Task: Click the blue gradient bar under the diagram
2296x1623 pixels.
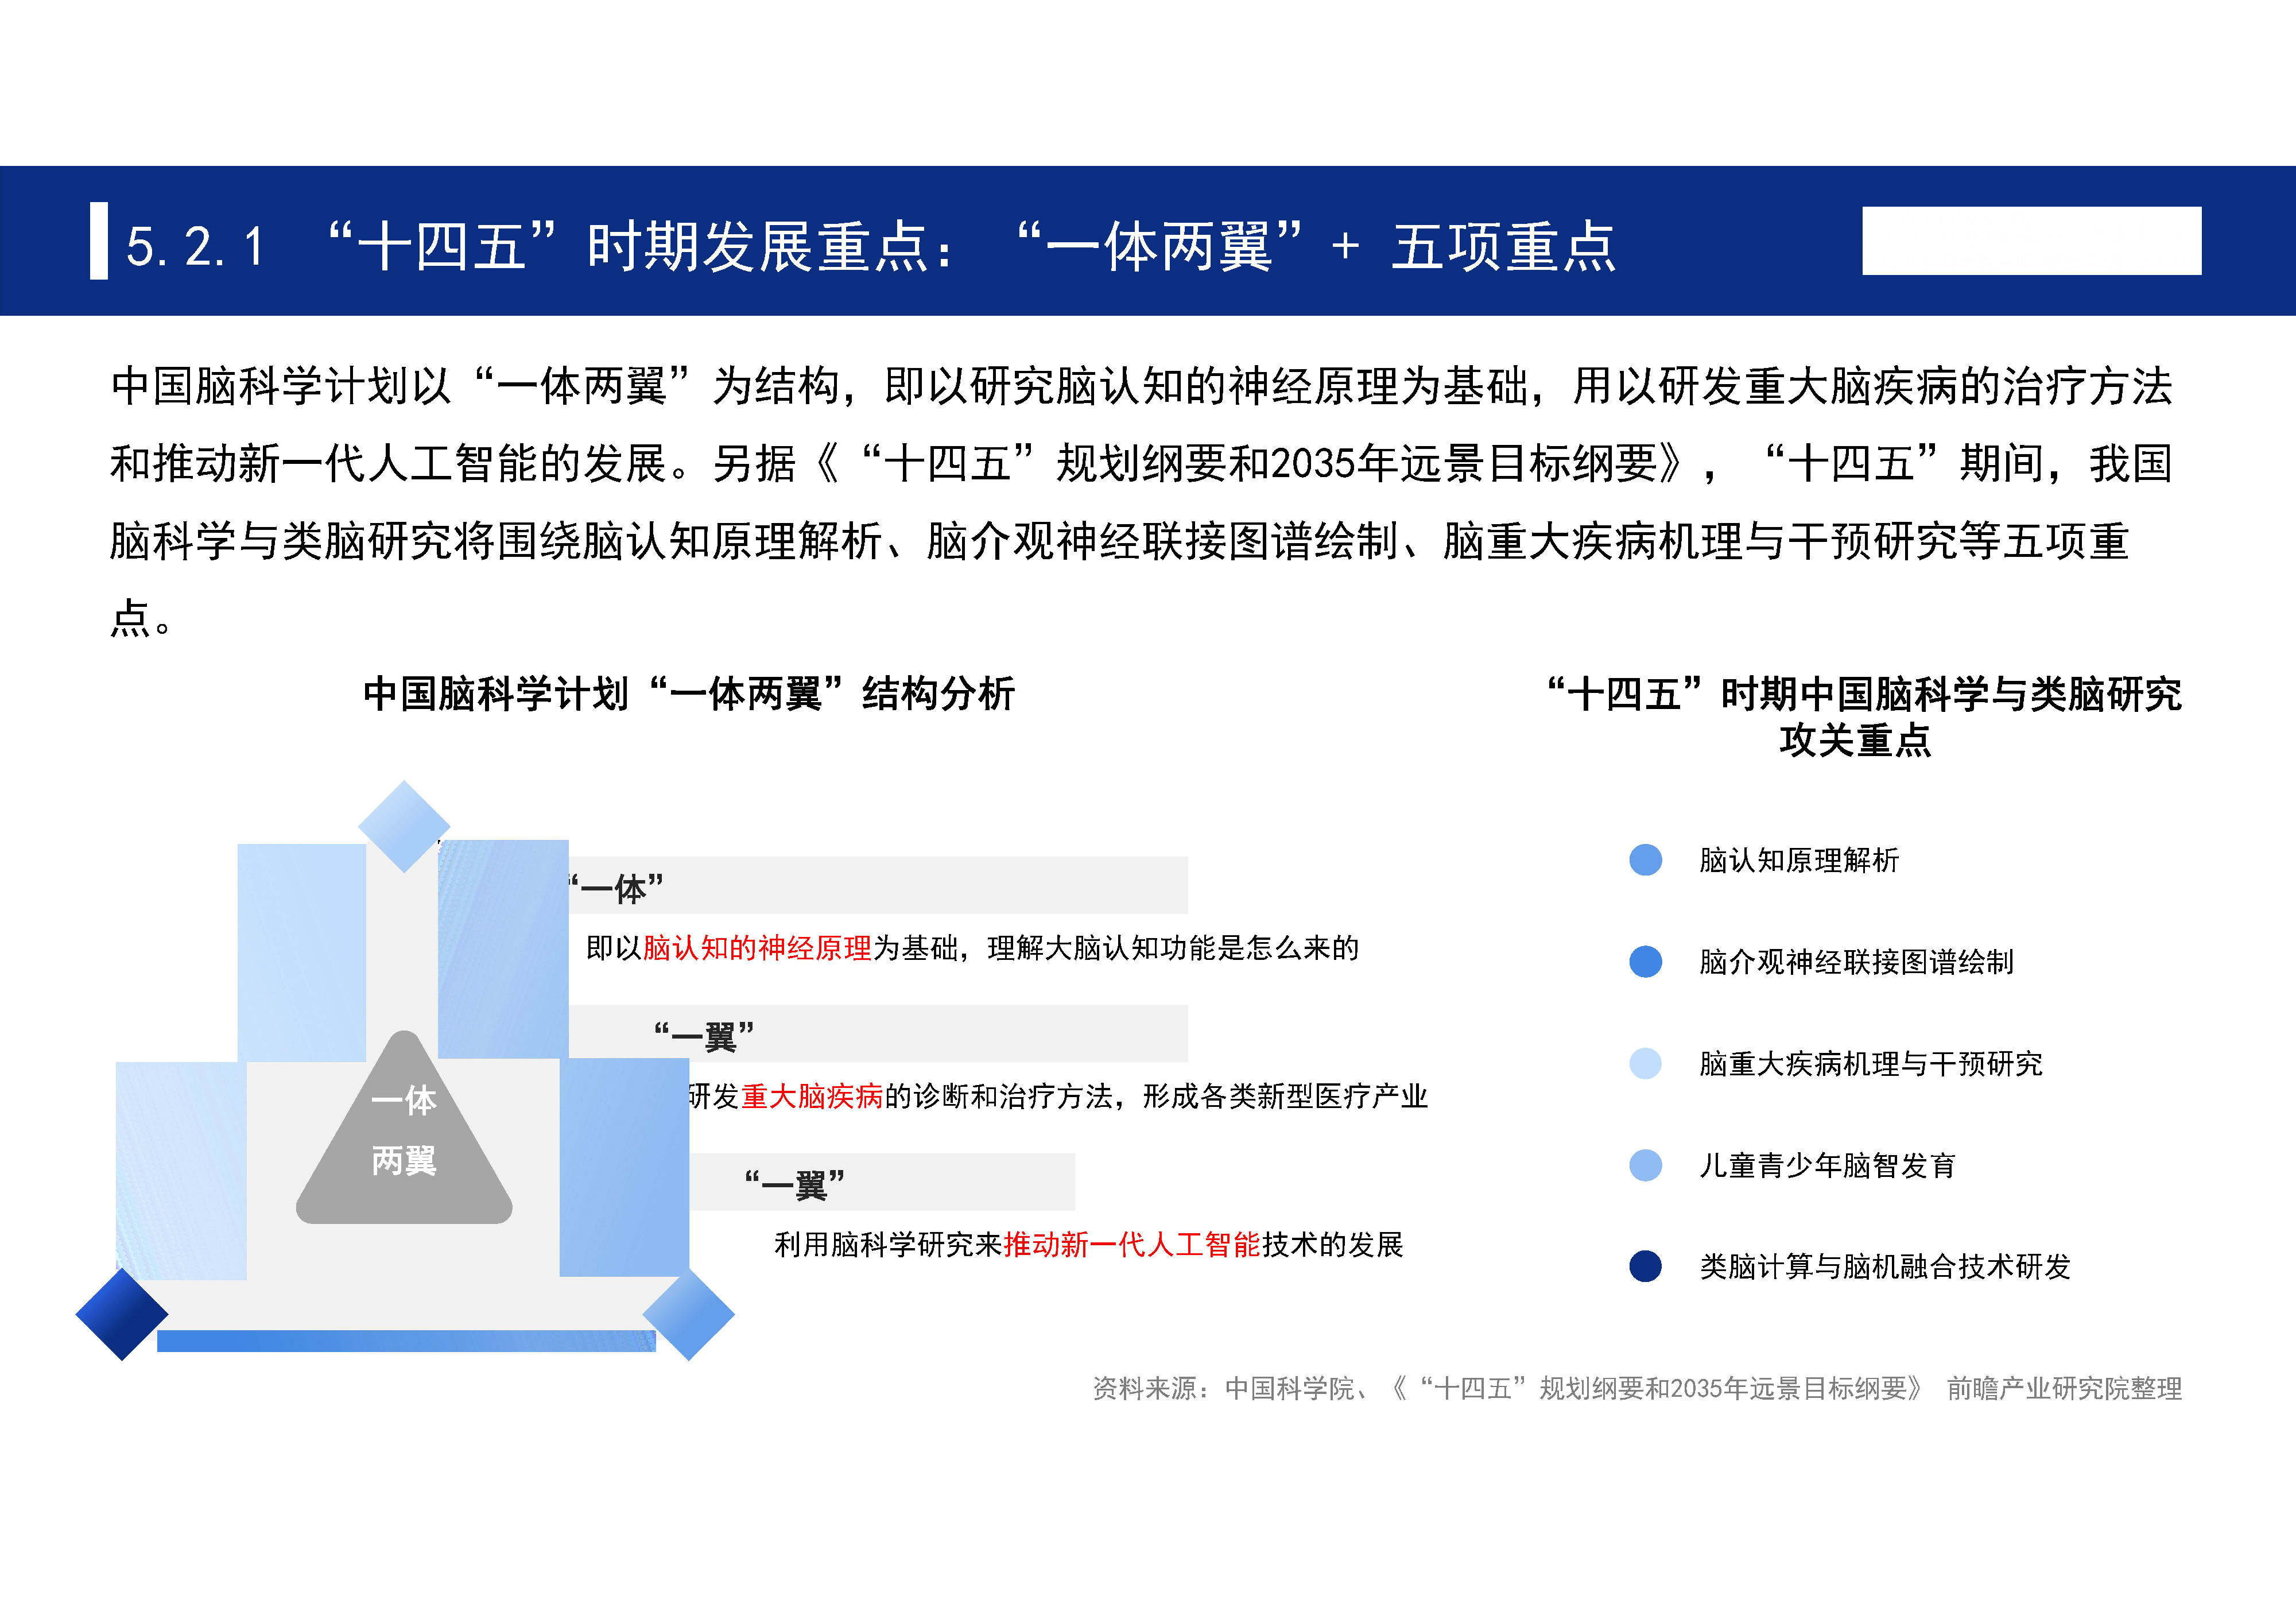Action: pyautogui.click(x=406, y=1341)
